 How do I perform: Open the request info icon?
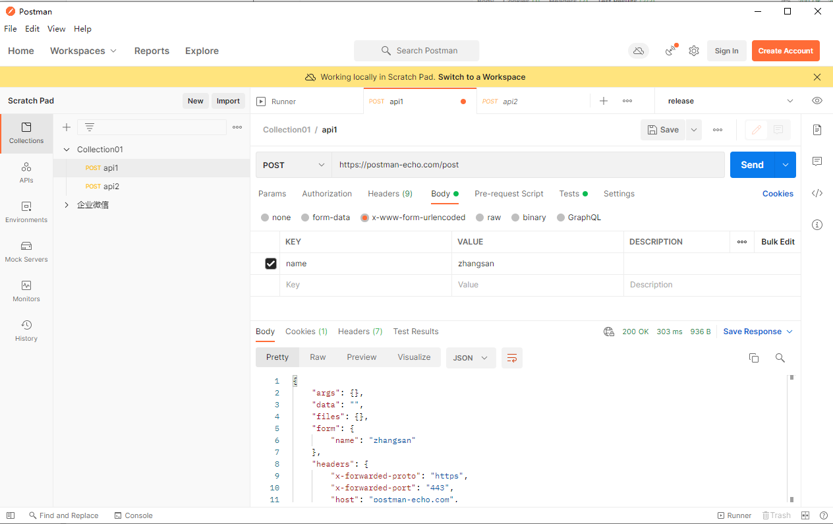(x=817, y=225)
